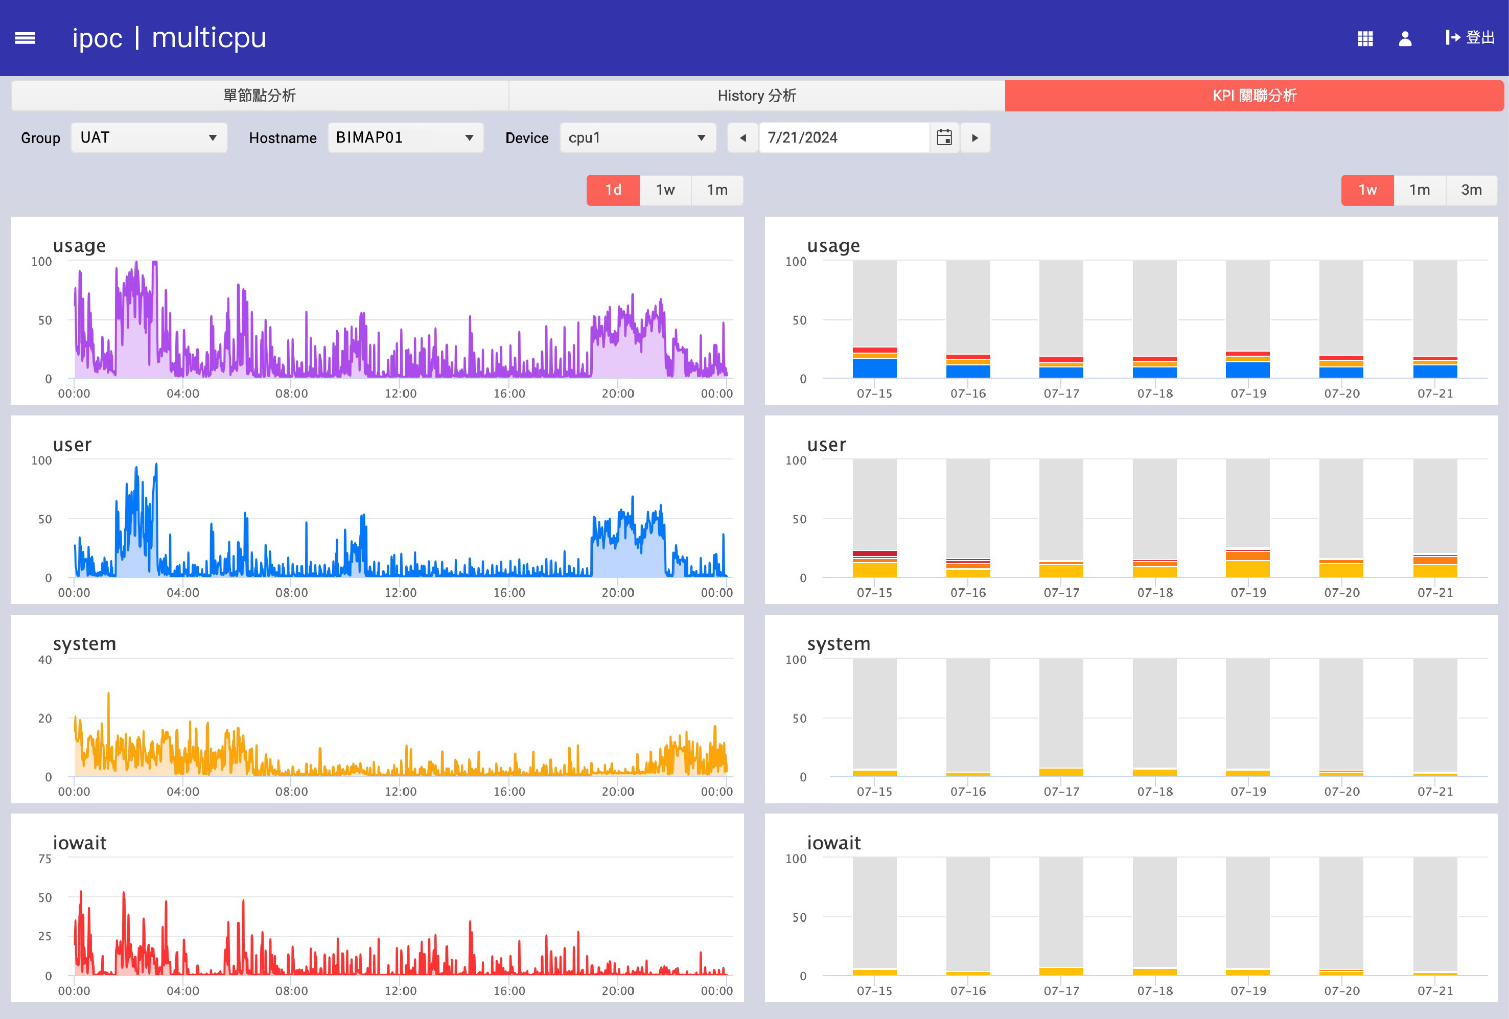Click the Group label

(x=40, y=137)
